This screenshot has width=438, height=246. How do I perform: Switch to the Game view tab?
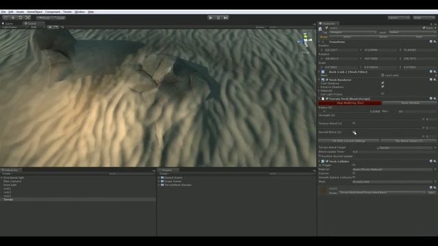coord(9,24)
